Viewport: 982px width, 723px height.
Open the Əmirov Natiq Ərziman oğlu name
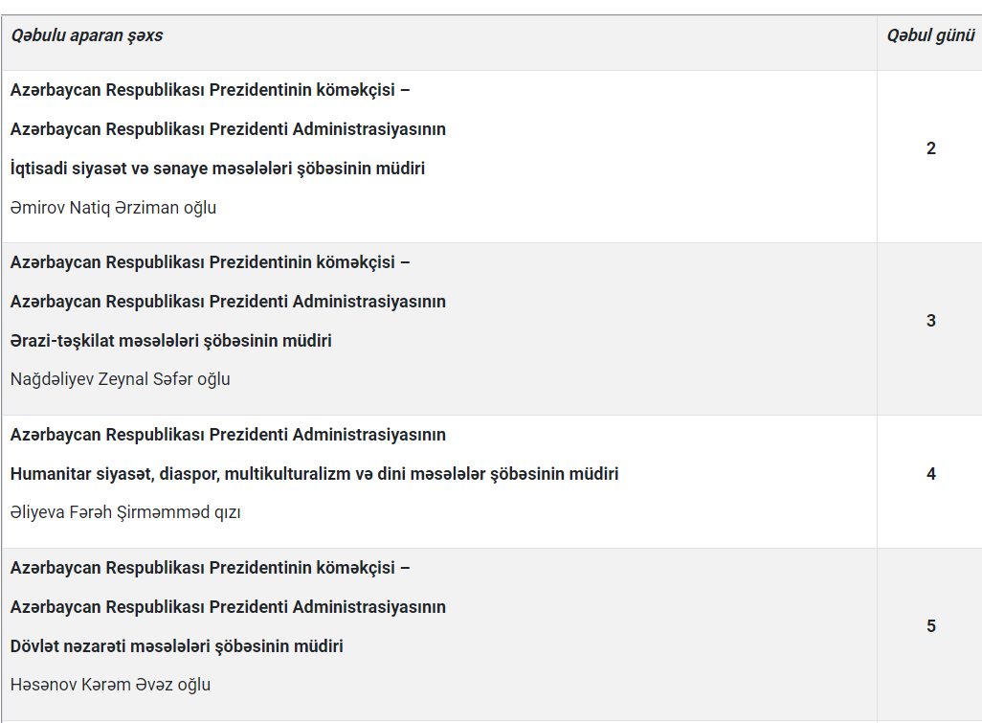pos(113,208)
